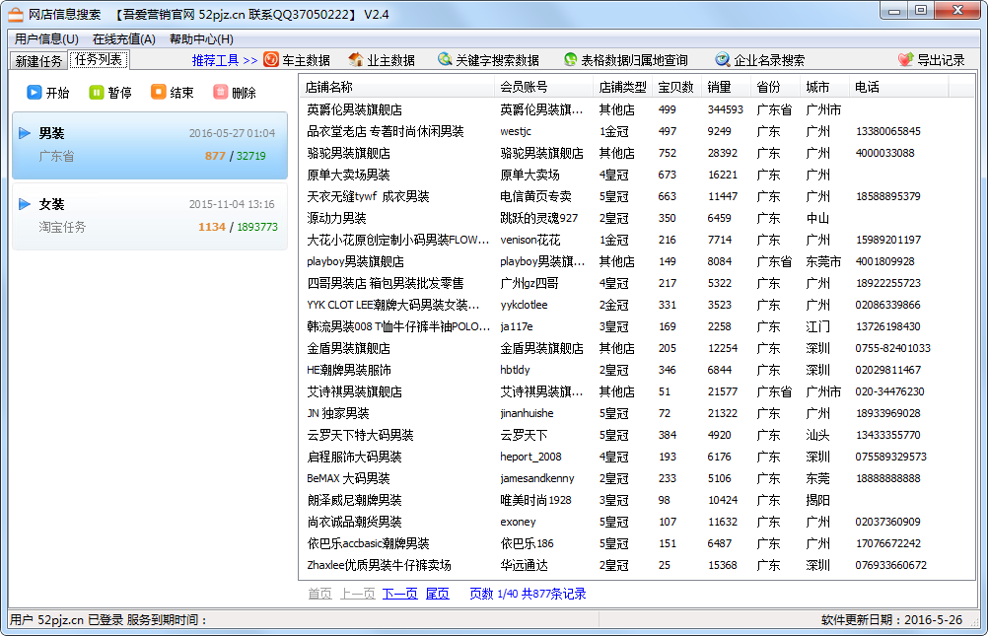The image size is (988, 636).
Task: Open the 在线充值(A) menu
Action: pyautogui.click(x=123, y=39)
